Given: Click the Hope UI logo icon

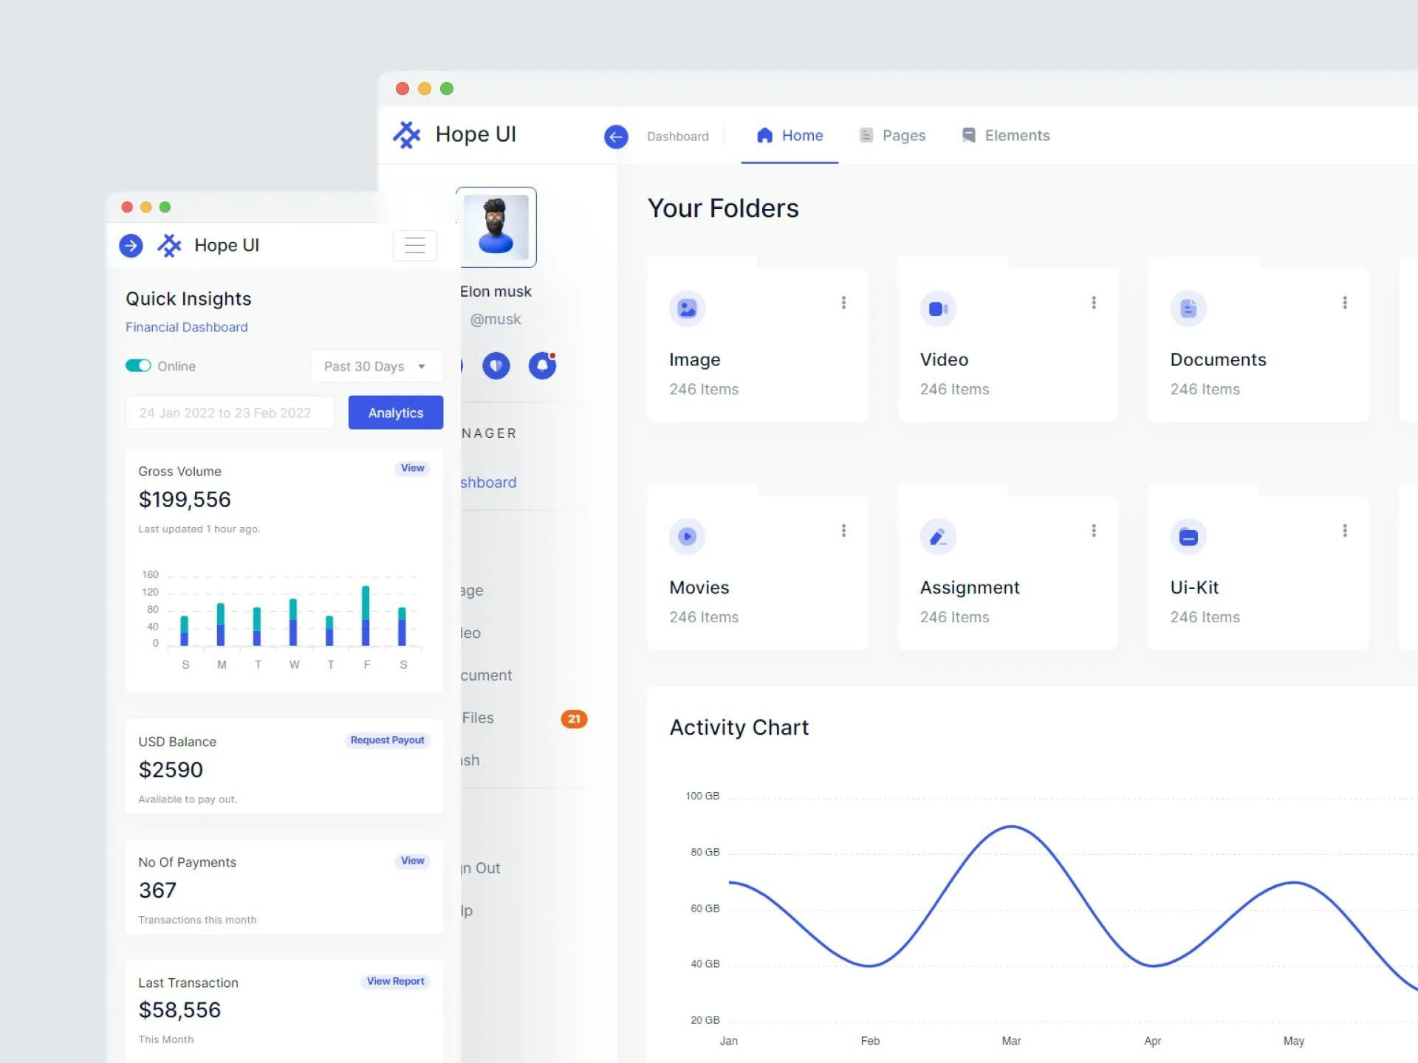Looking at the screenshot, I should [407, 134].
